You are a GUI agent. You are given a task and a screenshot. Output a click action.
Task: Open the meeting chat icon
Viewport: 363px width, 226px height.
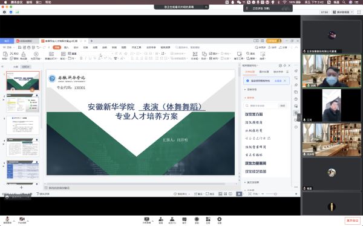185,220
